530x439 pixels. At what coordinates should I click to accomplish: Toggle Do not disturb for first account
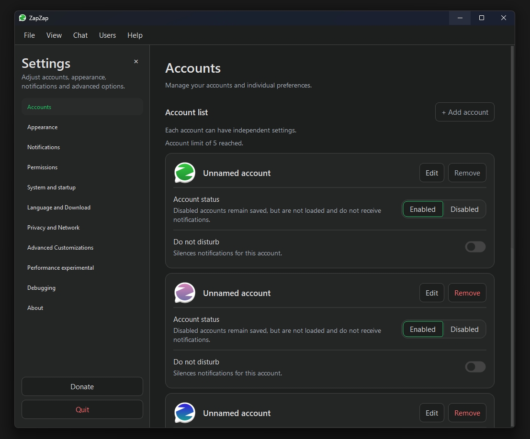coord(475,247)
